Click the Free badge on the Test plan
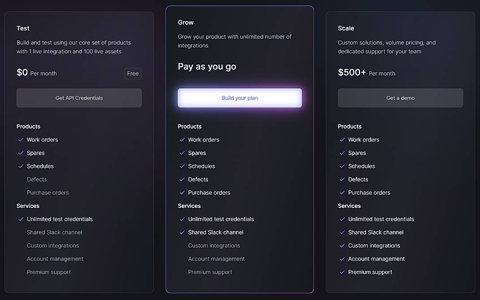 133,74
